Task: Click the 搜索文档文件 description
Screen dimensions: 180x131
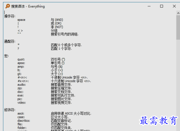Action: [61, 92]
